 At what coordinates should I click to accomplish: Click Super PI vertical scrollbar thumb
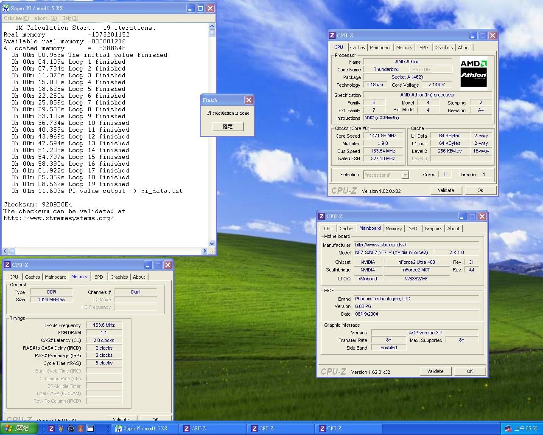point(212,33)
